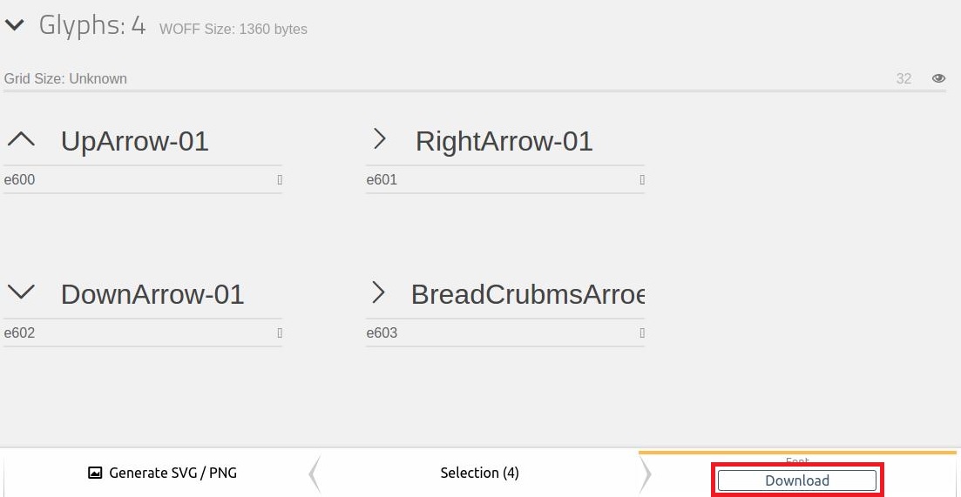Click the BreadCrumbsArrow glyph icon

(379, 292)
